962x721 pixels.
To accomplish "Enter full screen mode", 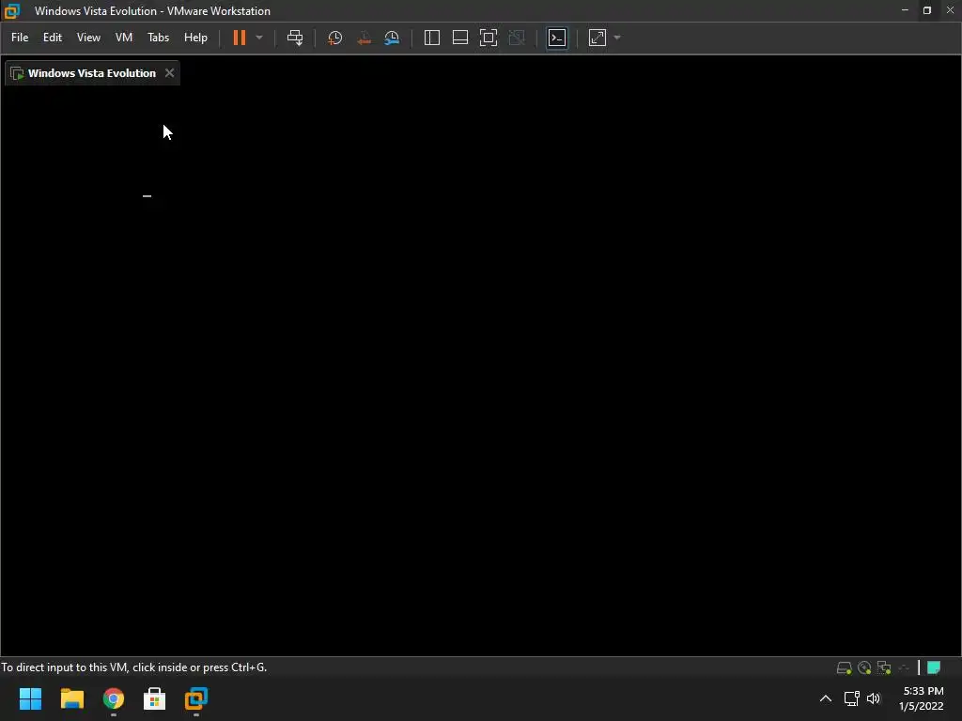I will pos(489,38).
